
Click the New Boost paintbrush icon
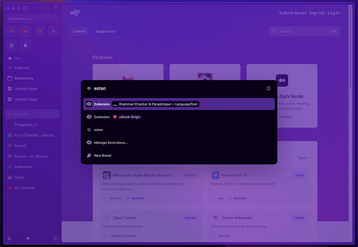pos(89,156)
